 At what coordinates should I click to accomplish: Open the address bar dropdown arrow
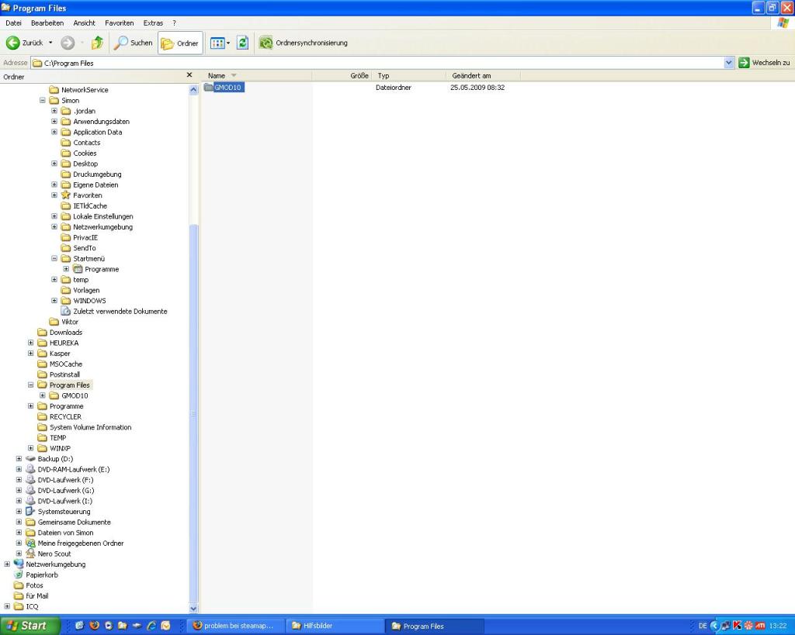728,63
